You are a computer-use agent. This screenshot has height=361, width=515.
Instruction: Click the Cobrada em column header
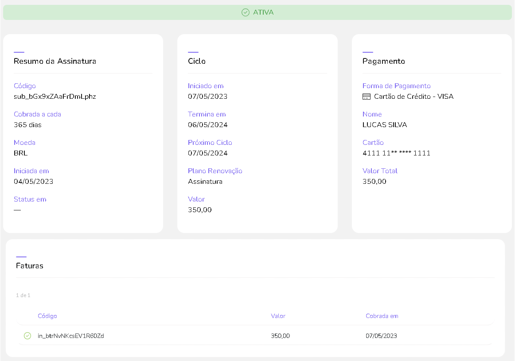[x=382, y=316]
